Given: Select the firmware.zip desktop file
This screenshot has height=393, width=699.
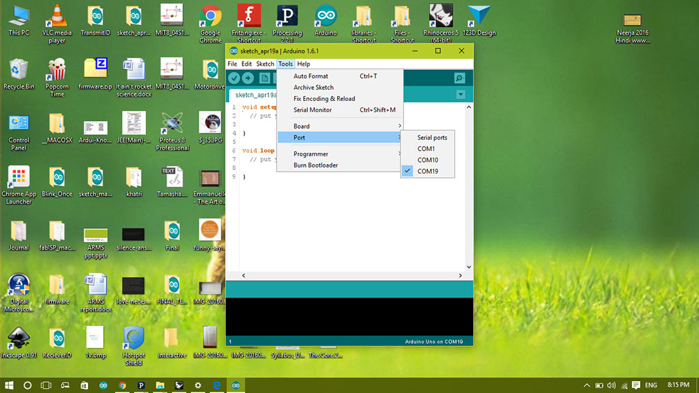Looking at the screenshot, I should 96,74.
